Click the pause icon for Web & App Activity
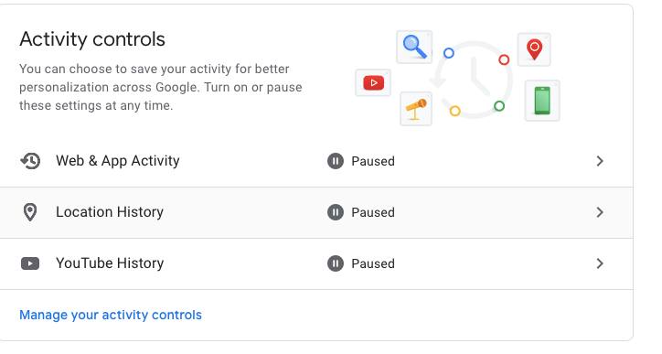Image resolution: width=662 pixels, height=354 pixels. pos(336,161)
